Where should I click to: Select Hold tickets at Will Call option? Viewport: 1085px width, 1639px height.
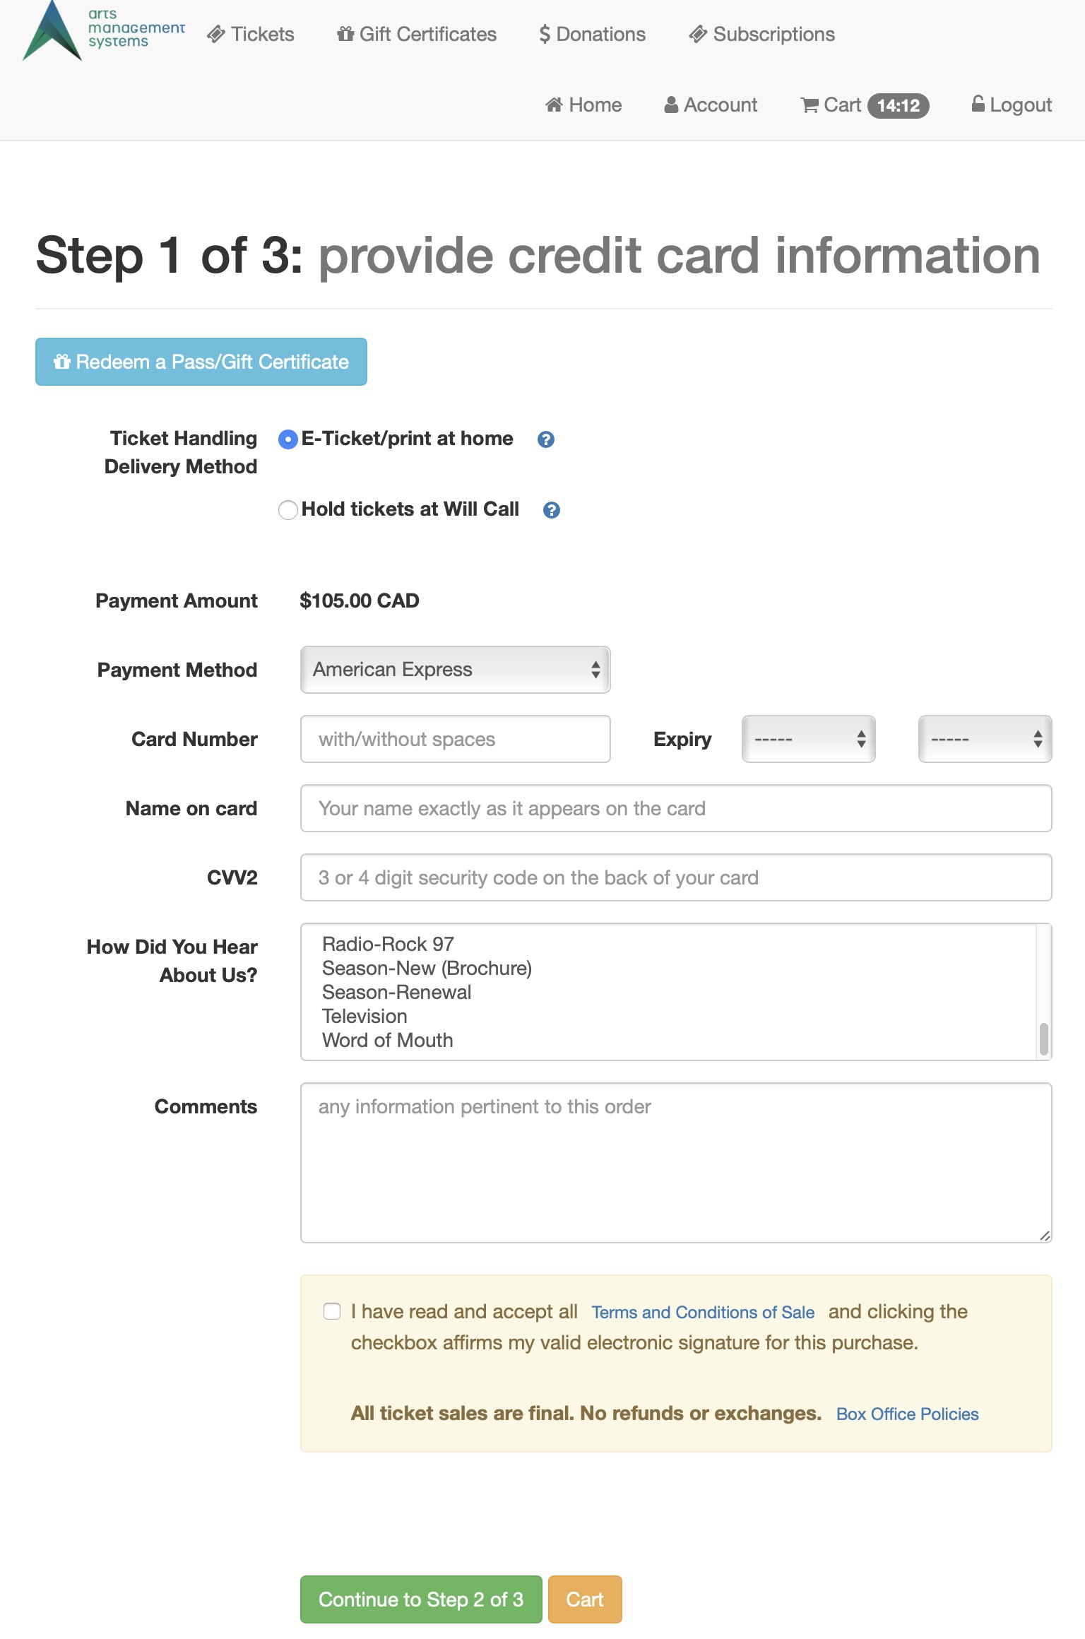(x=288, y=510)
